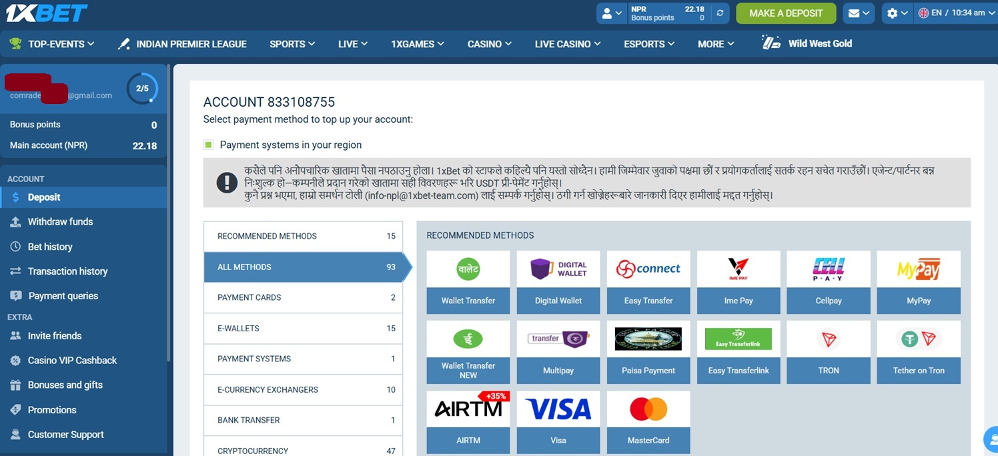Screen dimensions: 998x456
Task: Select the Recommended Methods tab
Action: pyautogui.click(x=304, y=236)
